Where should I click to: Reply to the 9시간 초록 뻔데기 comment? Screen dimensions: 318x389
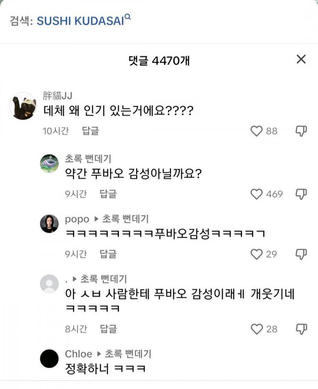point(108,194)
